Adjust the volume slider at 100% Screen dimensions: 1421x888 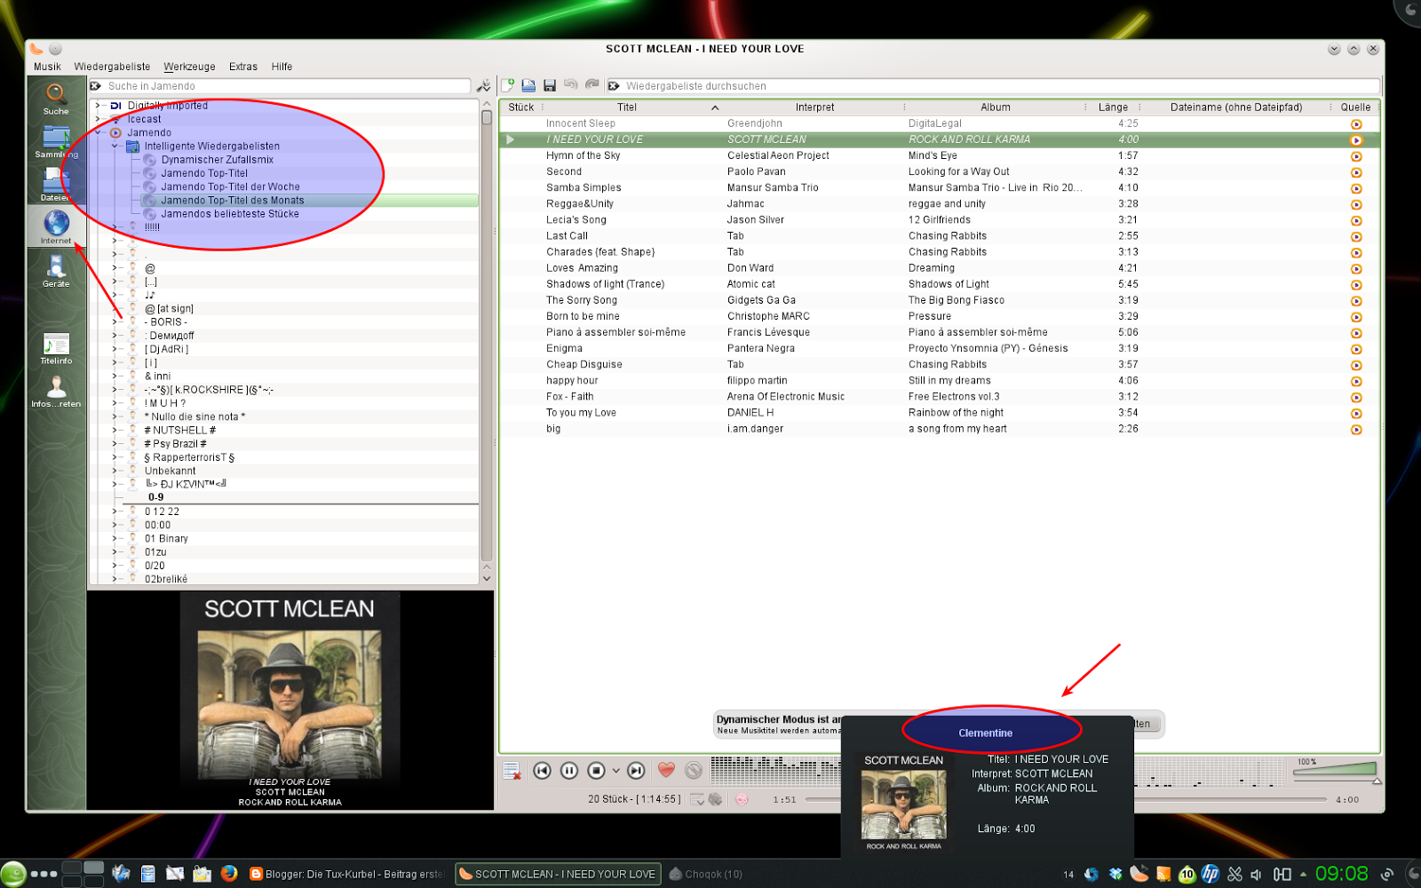pos(1335,769)
